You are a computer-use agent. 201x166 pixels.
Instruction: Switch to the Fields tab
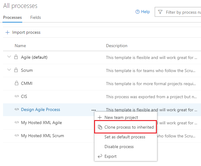(x=36, y=17)
